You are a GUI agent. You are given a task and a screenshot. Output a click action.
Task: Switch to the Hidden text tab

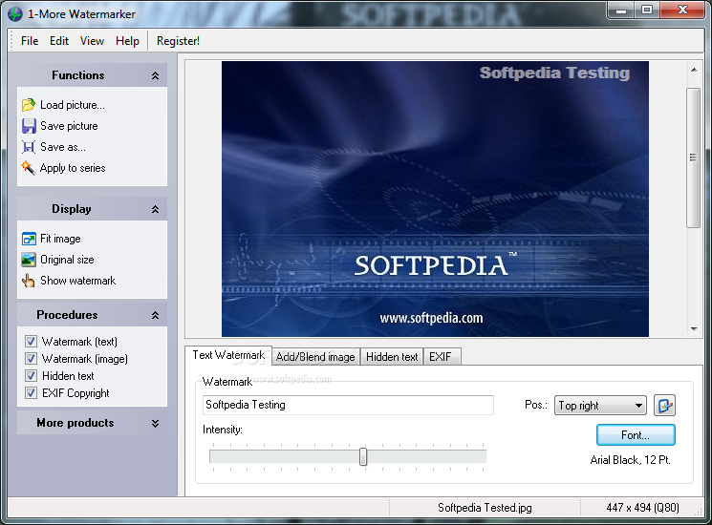coord(392,357)
